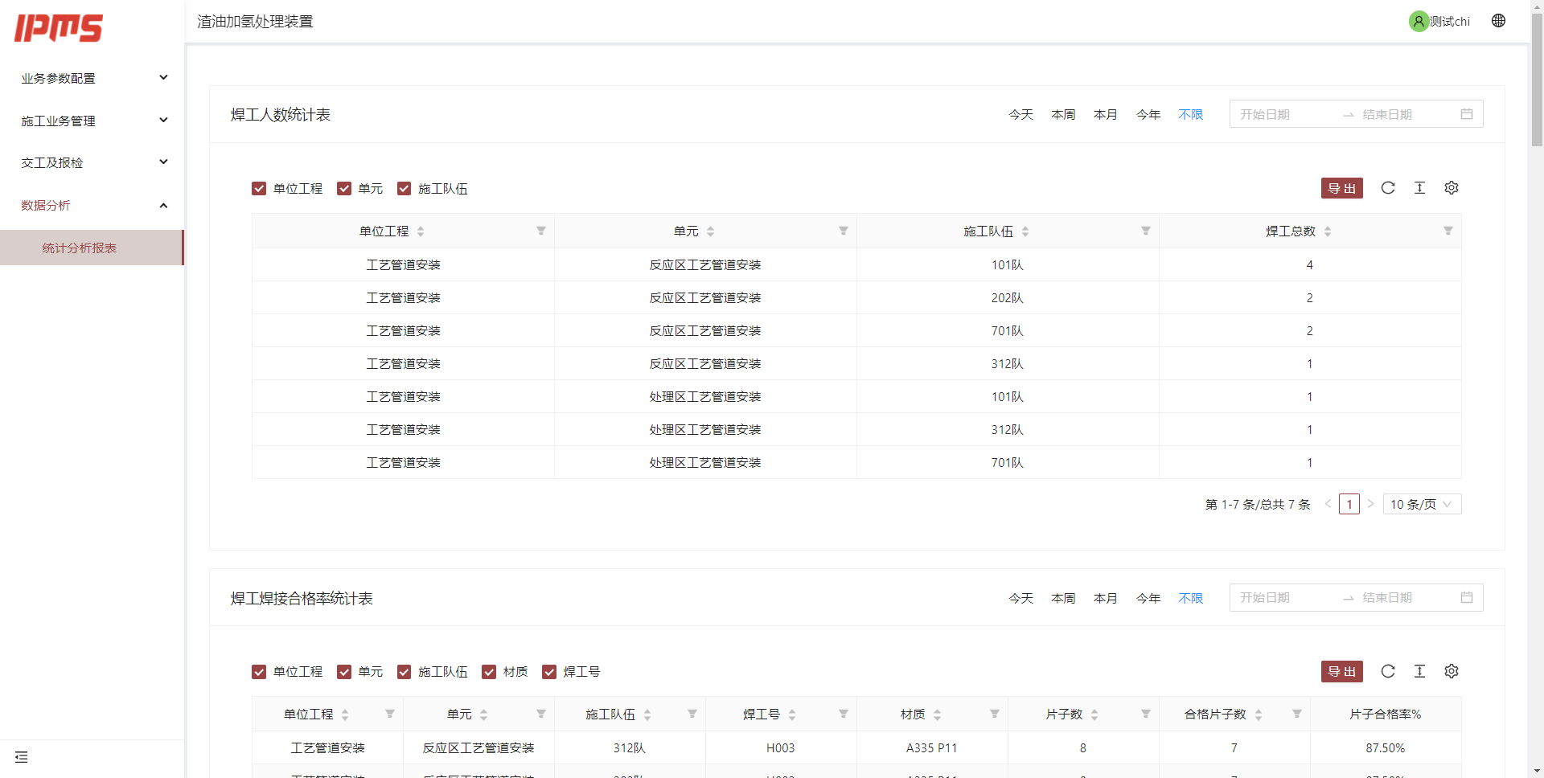Export 焊工焊接合格率统计表 with 导出 button
1544x778 pixels.
click(1341, 671)
